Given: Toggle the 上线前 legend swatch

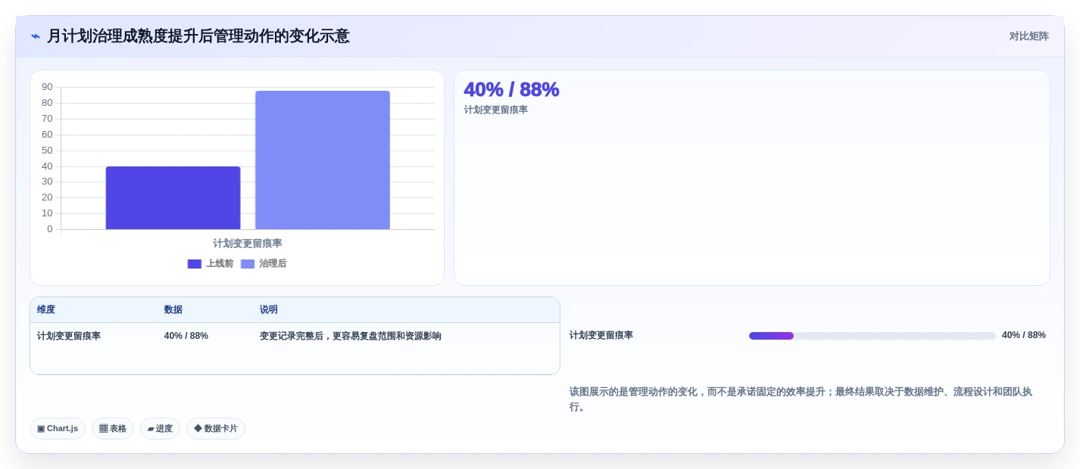Looking at the screenshot, I should click(x=195, y=264).
